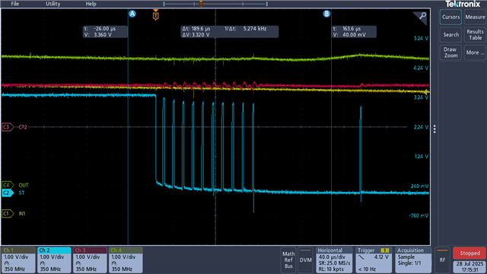Click the OUT channel label
487x274 pixels.
click(24, 185)
